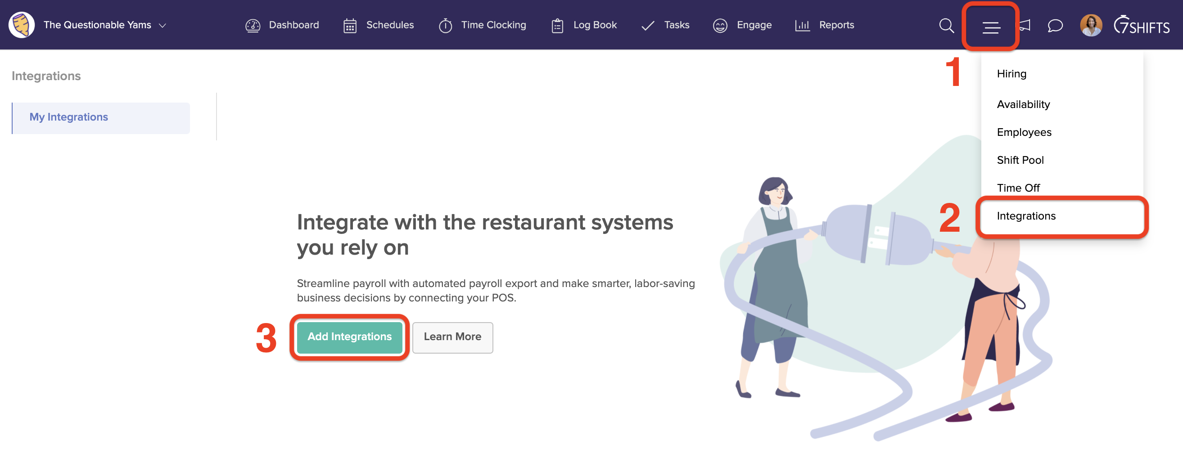The height and width of the screenshot is (467, 1183).
Task: Click the Dashboard gauge icon
Action: click(253, 26)
